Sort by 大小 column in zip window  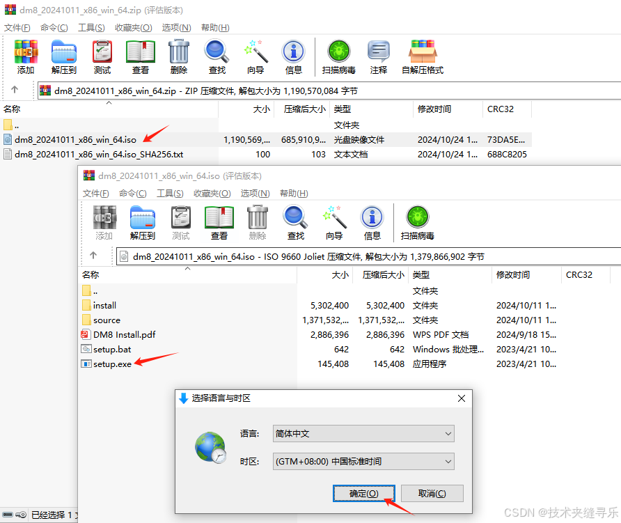pos(246,109)
